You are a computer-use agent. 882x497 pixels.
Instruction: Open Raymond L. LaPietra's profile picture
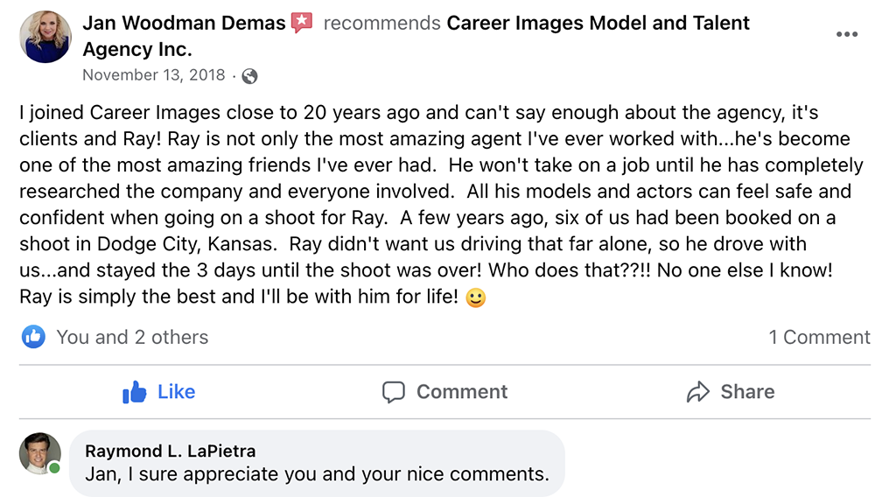(x=39, y=454)
